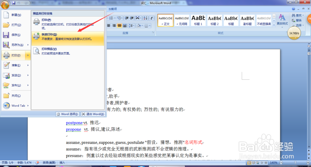Toggle insert mode (插入) in status bar

pos(62,163)
